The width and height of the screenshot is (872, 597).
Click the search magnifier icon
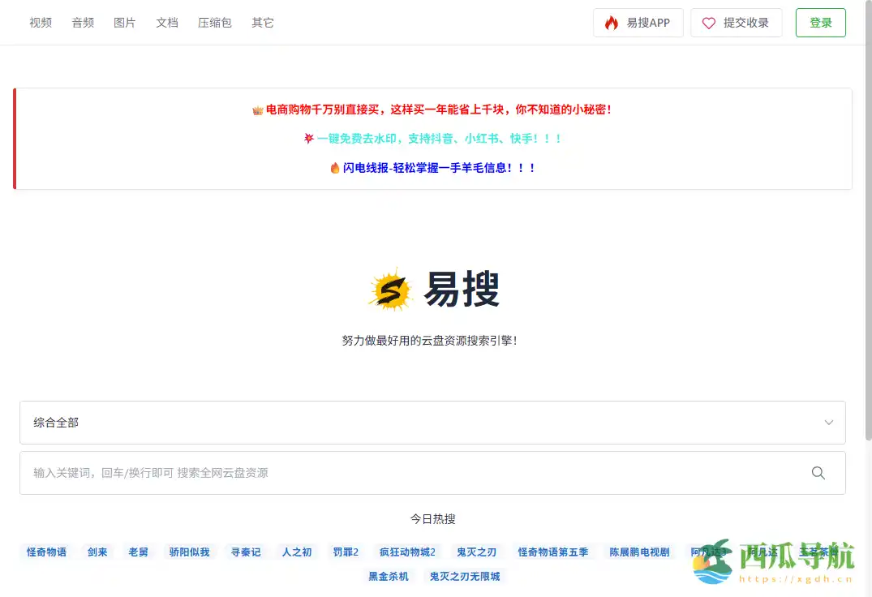point(818,472)
